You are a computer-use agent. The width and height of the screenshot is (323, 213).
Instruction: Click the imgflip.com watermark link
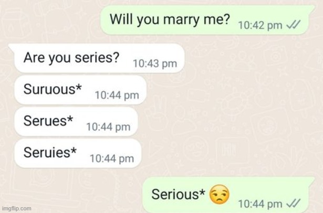click(x=16, y=208)
